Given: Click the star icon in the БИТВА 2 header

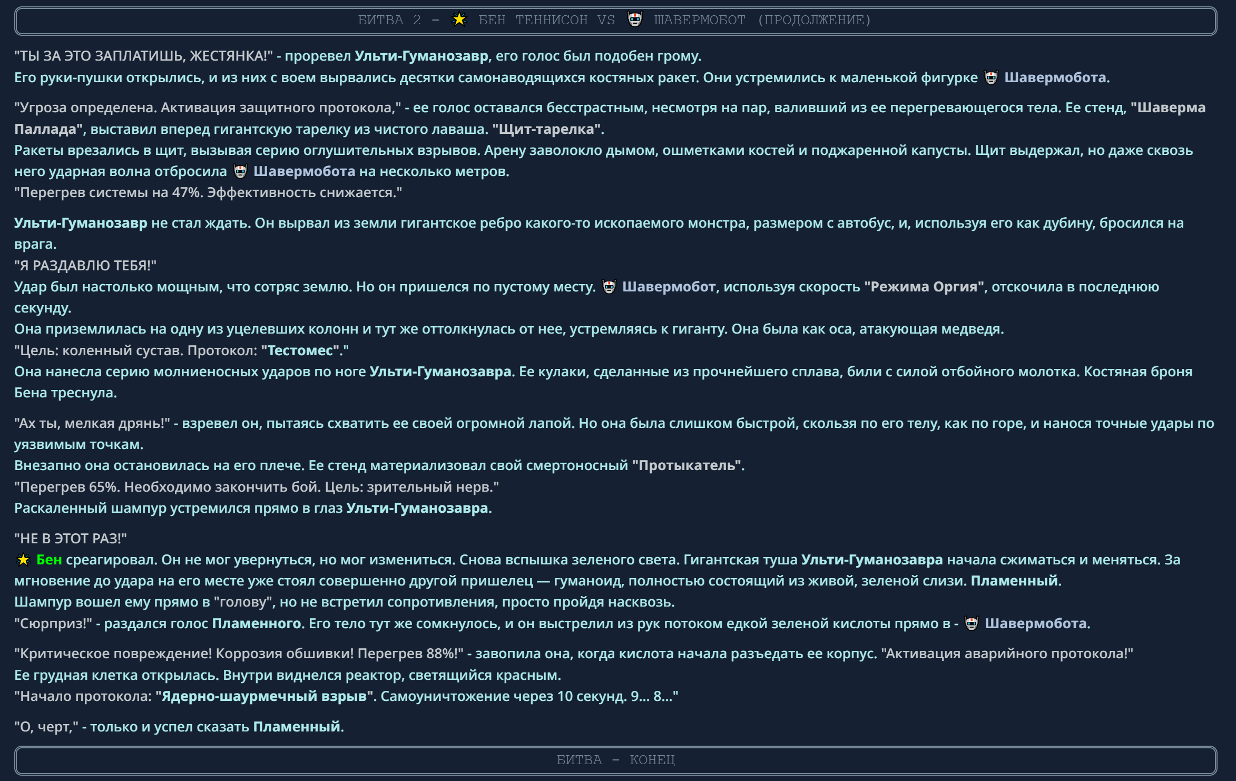Looking at the screenshot, I should pyautogui.click(x=459, y=19).
